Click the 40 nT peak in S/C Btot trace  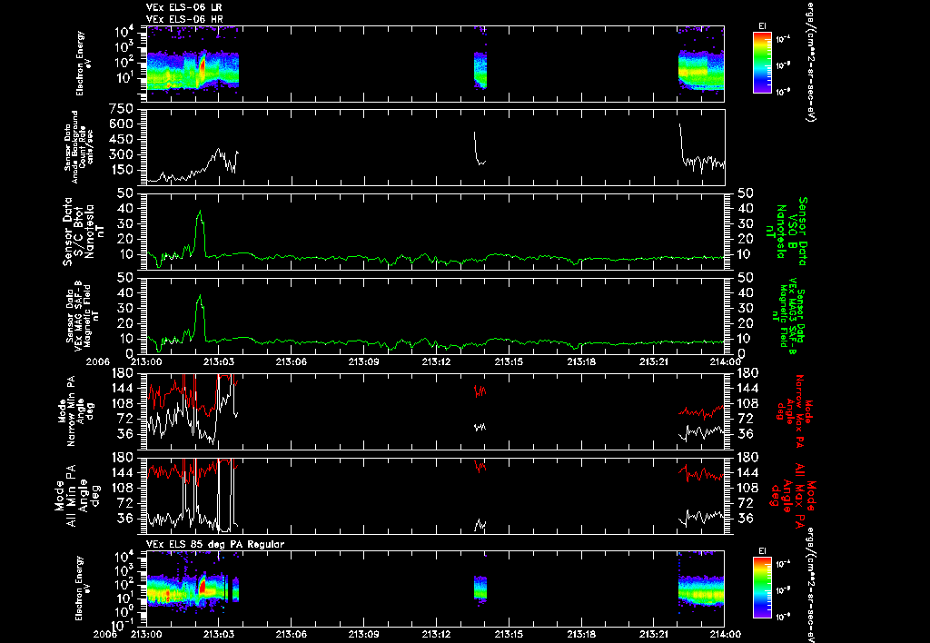tap(200, 213)
